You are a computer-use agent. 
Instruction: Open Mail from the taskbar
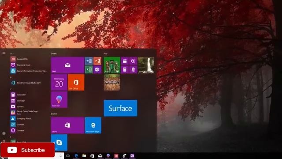click(100, 156)
